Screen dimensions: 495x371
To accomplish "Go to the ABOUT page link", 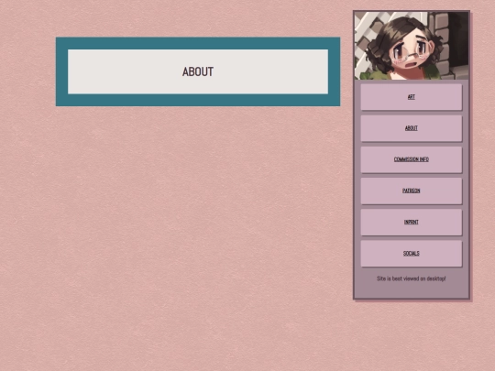I will pyautogui.click(x=411, y=128).
